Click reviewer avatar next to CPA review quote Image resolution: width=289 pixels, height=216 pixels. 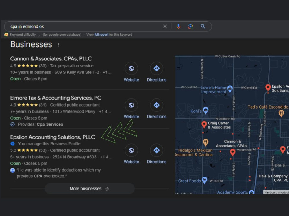pyautogui.click(x=12, y=170)
